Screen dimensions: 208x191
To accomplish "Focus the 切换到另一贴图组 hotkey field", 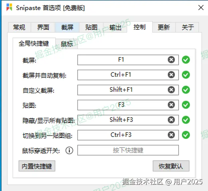I will (128, 135).
